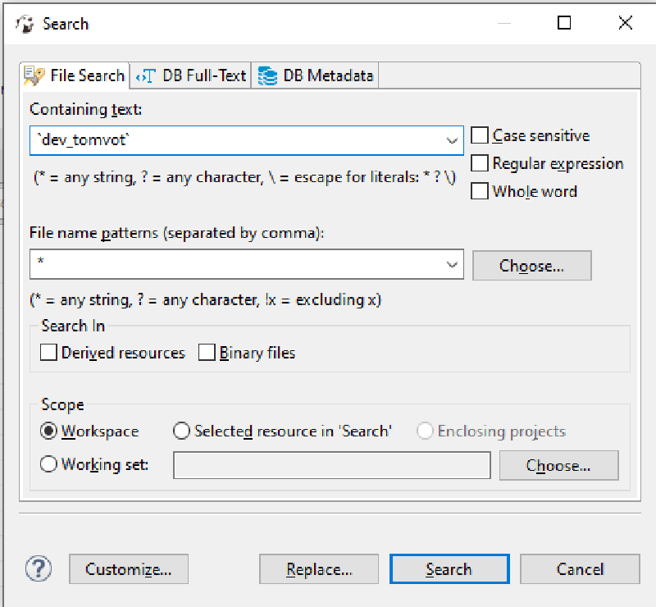This screenshot has width=656, height=607.
Task: Choose Selected resource in 'Search' scope
Action: [181, 431]
